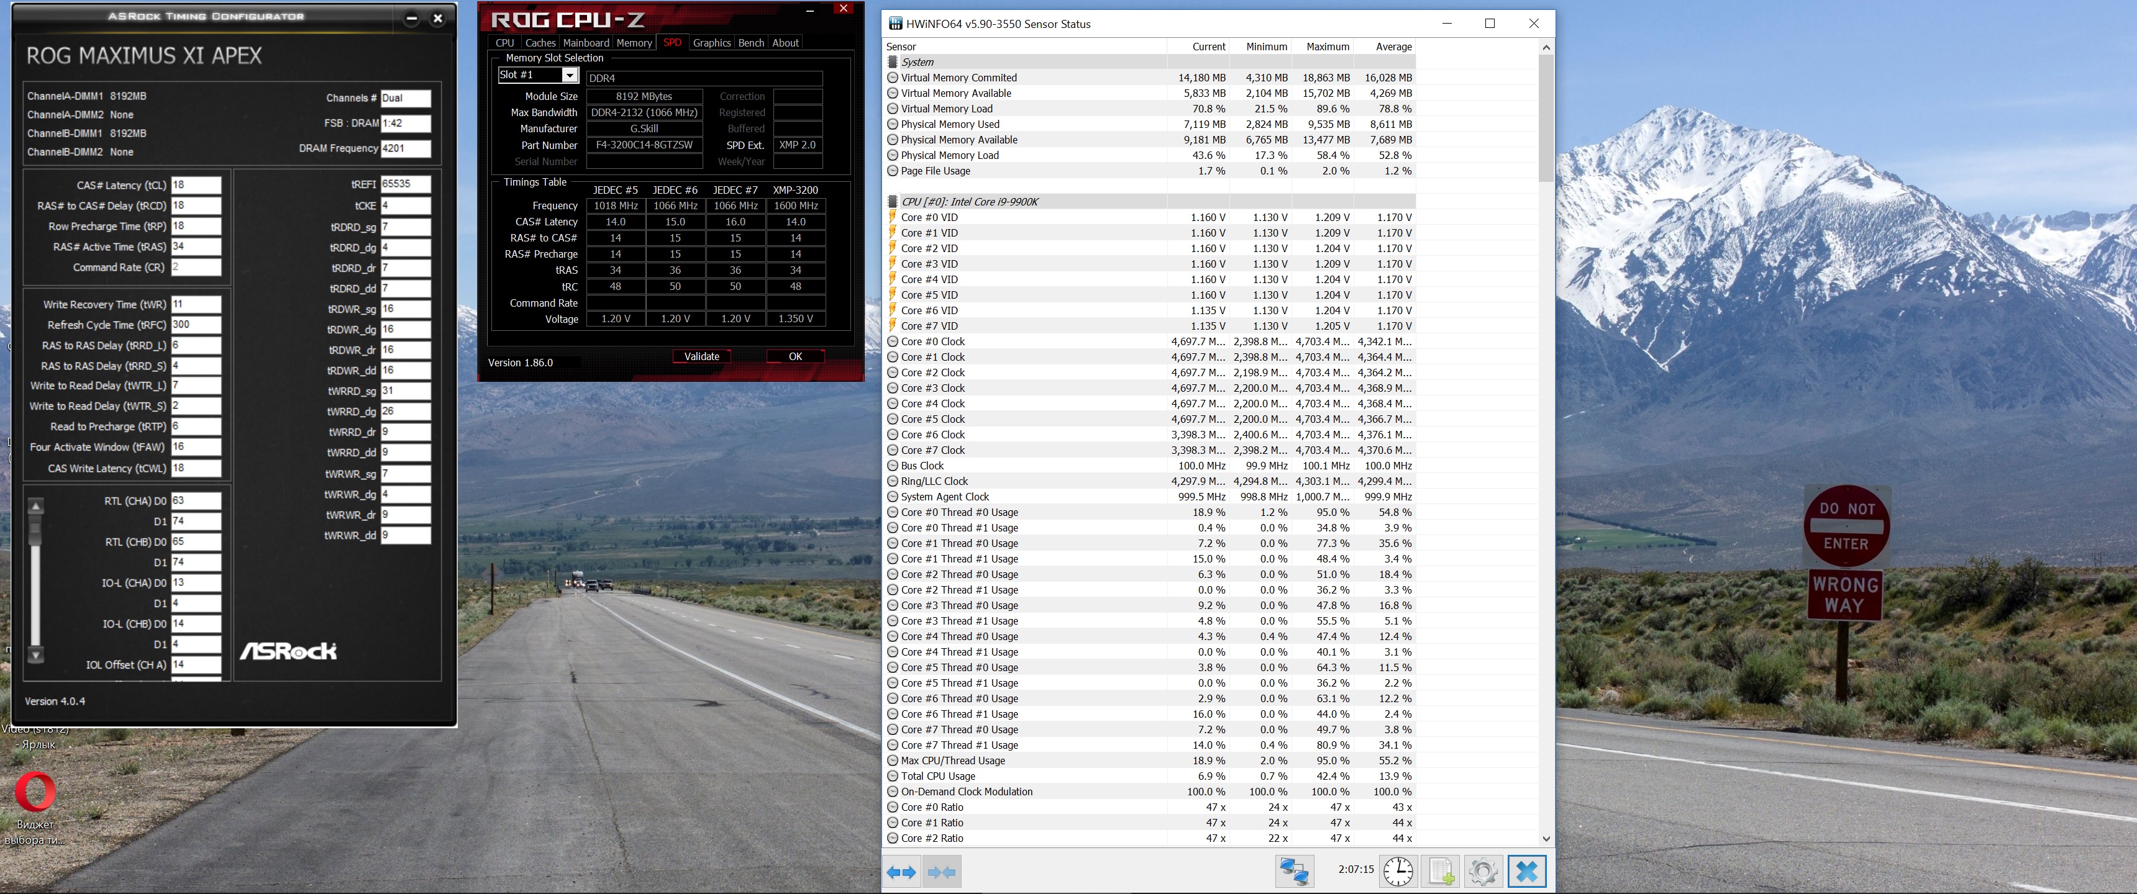The height and width of the screenshot is (894, 2137).
Task: Open the network remote monitoring computers icon
Action: click(1294, 872)
